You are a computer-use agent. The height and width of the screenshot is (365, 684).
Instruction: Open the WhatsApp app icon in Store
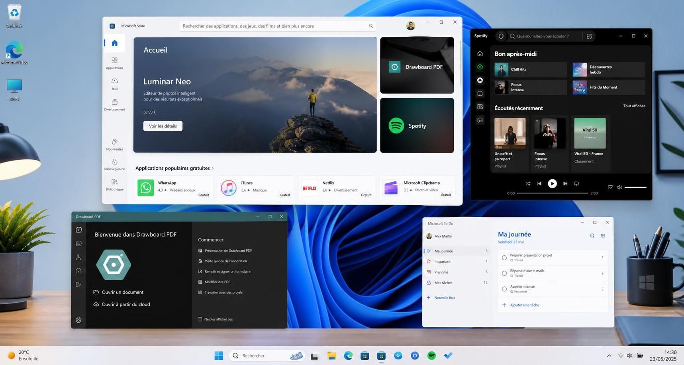(x=146, y=188)
